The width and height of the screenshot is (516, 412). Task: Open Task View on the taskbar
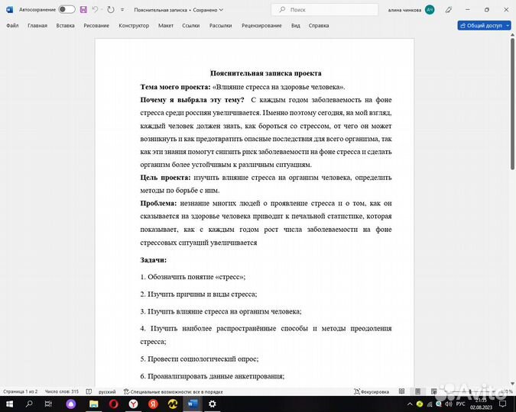click(48, 404)
